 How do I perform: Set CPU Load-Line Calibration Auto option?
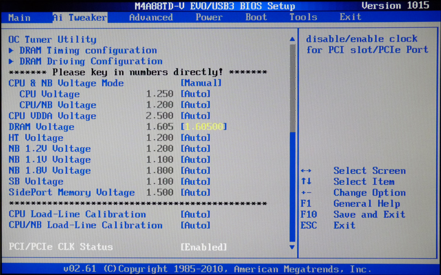(x=196, y=214)
